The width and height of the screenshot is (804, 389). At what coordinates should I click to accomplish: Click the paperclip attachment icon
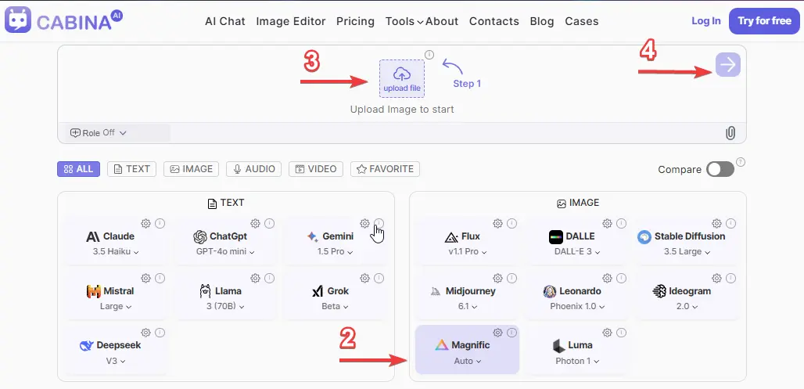(730, 133)
